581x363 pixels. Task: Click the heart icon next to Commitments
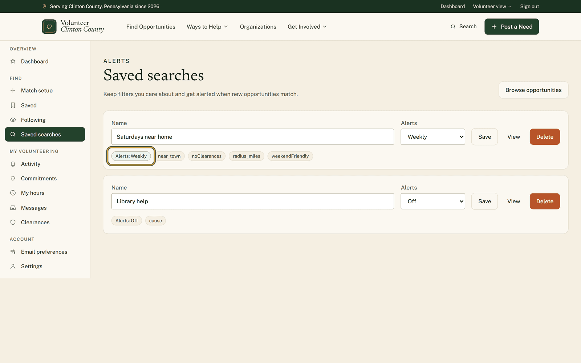pyautogui.click(x=13, y=179)
